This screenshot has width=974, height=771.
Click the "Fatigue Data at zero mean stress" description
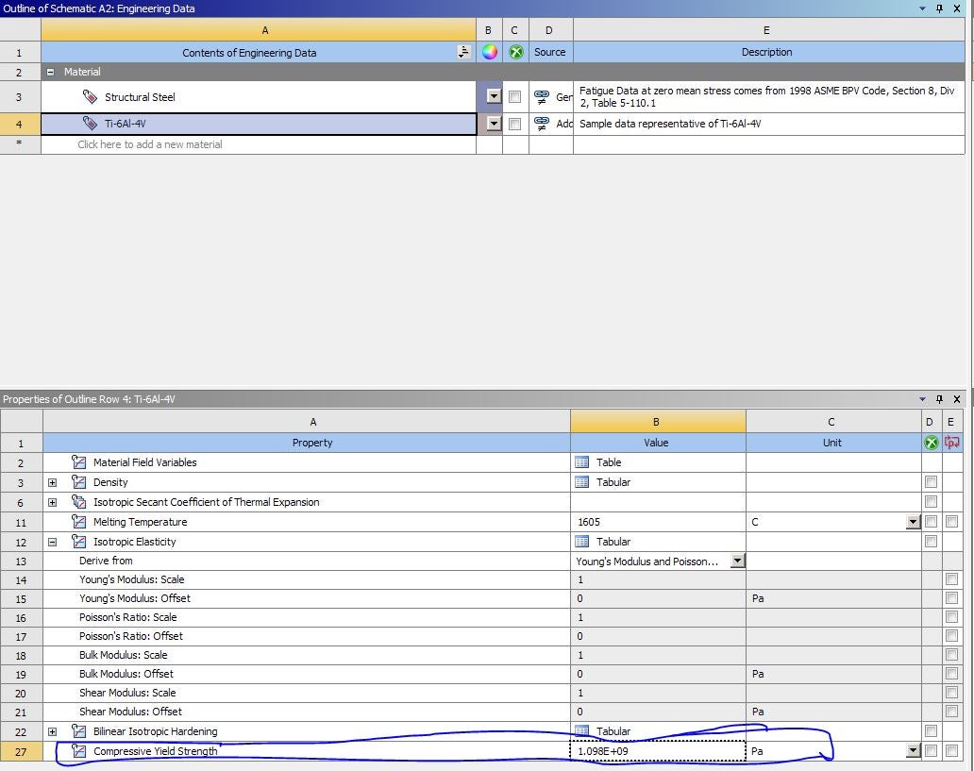point(766,96)
